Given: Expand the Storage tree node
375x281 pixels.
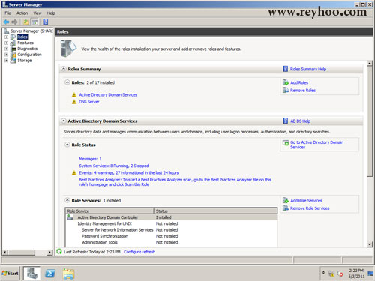Looking at the screenshot, I should point(6,61).
